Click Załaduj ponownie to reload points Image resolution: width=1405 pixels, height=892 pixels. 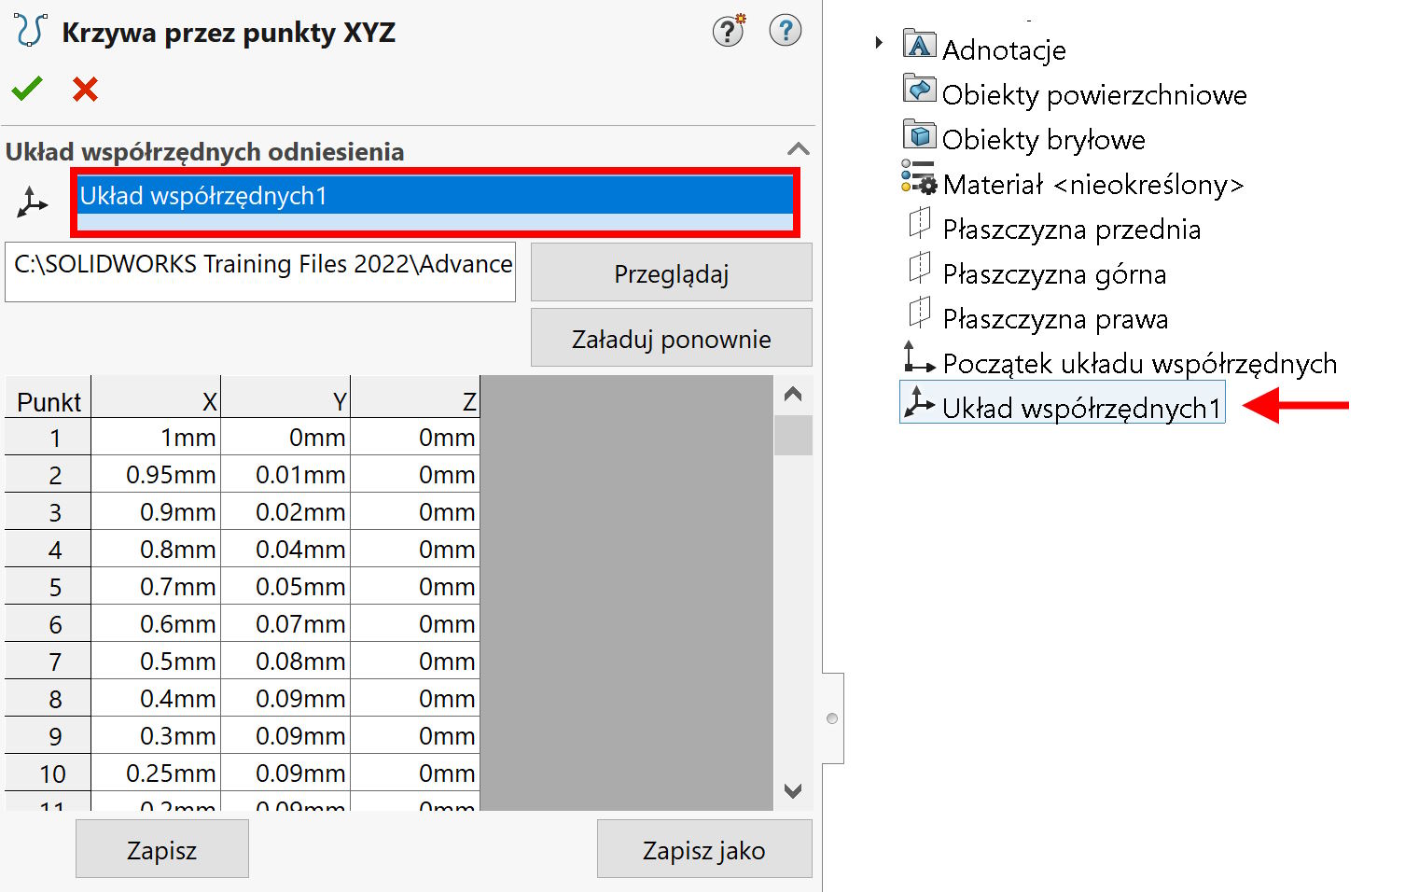(671, 337)
